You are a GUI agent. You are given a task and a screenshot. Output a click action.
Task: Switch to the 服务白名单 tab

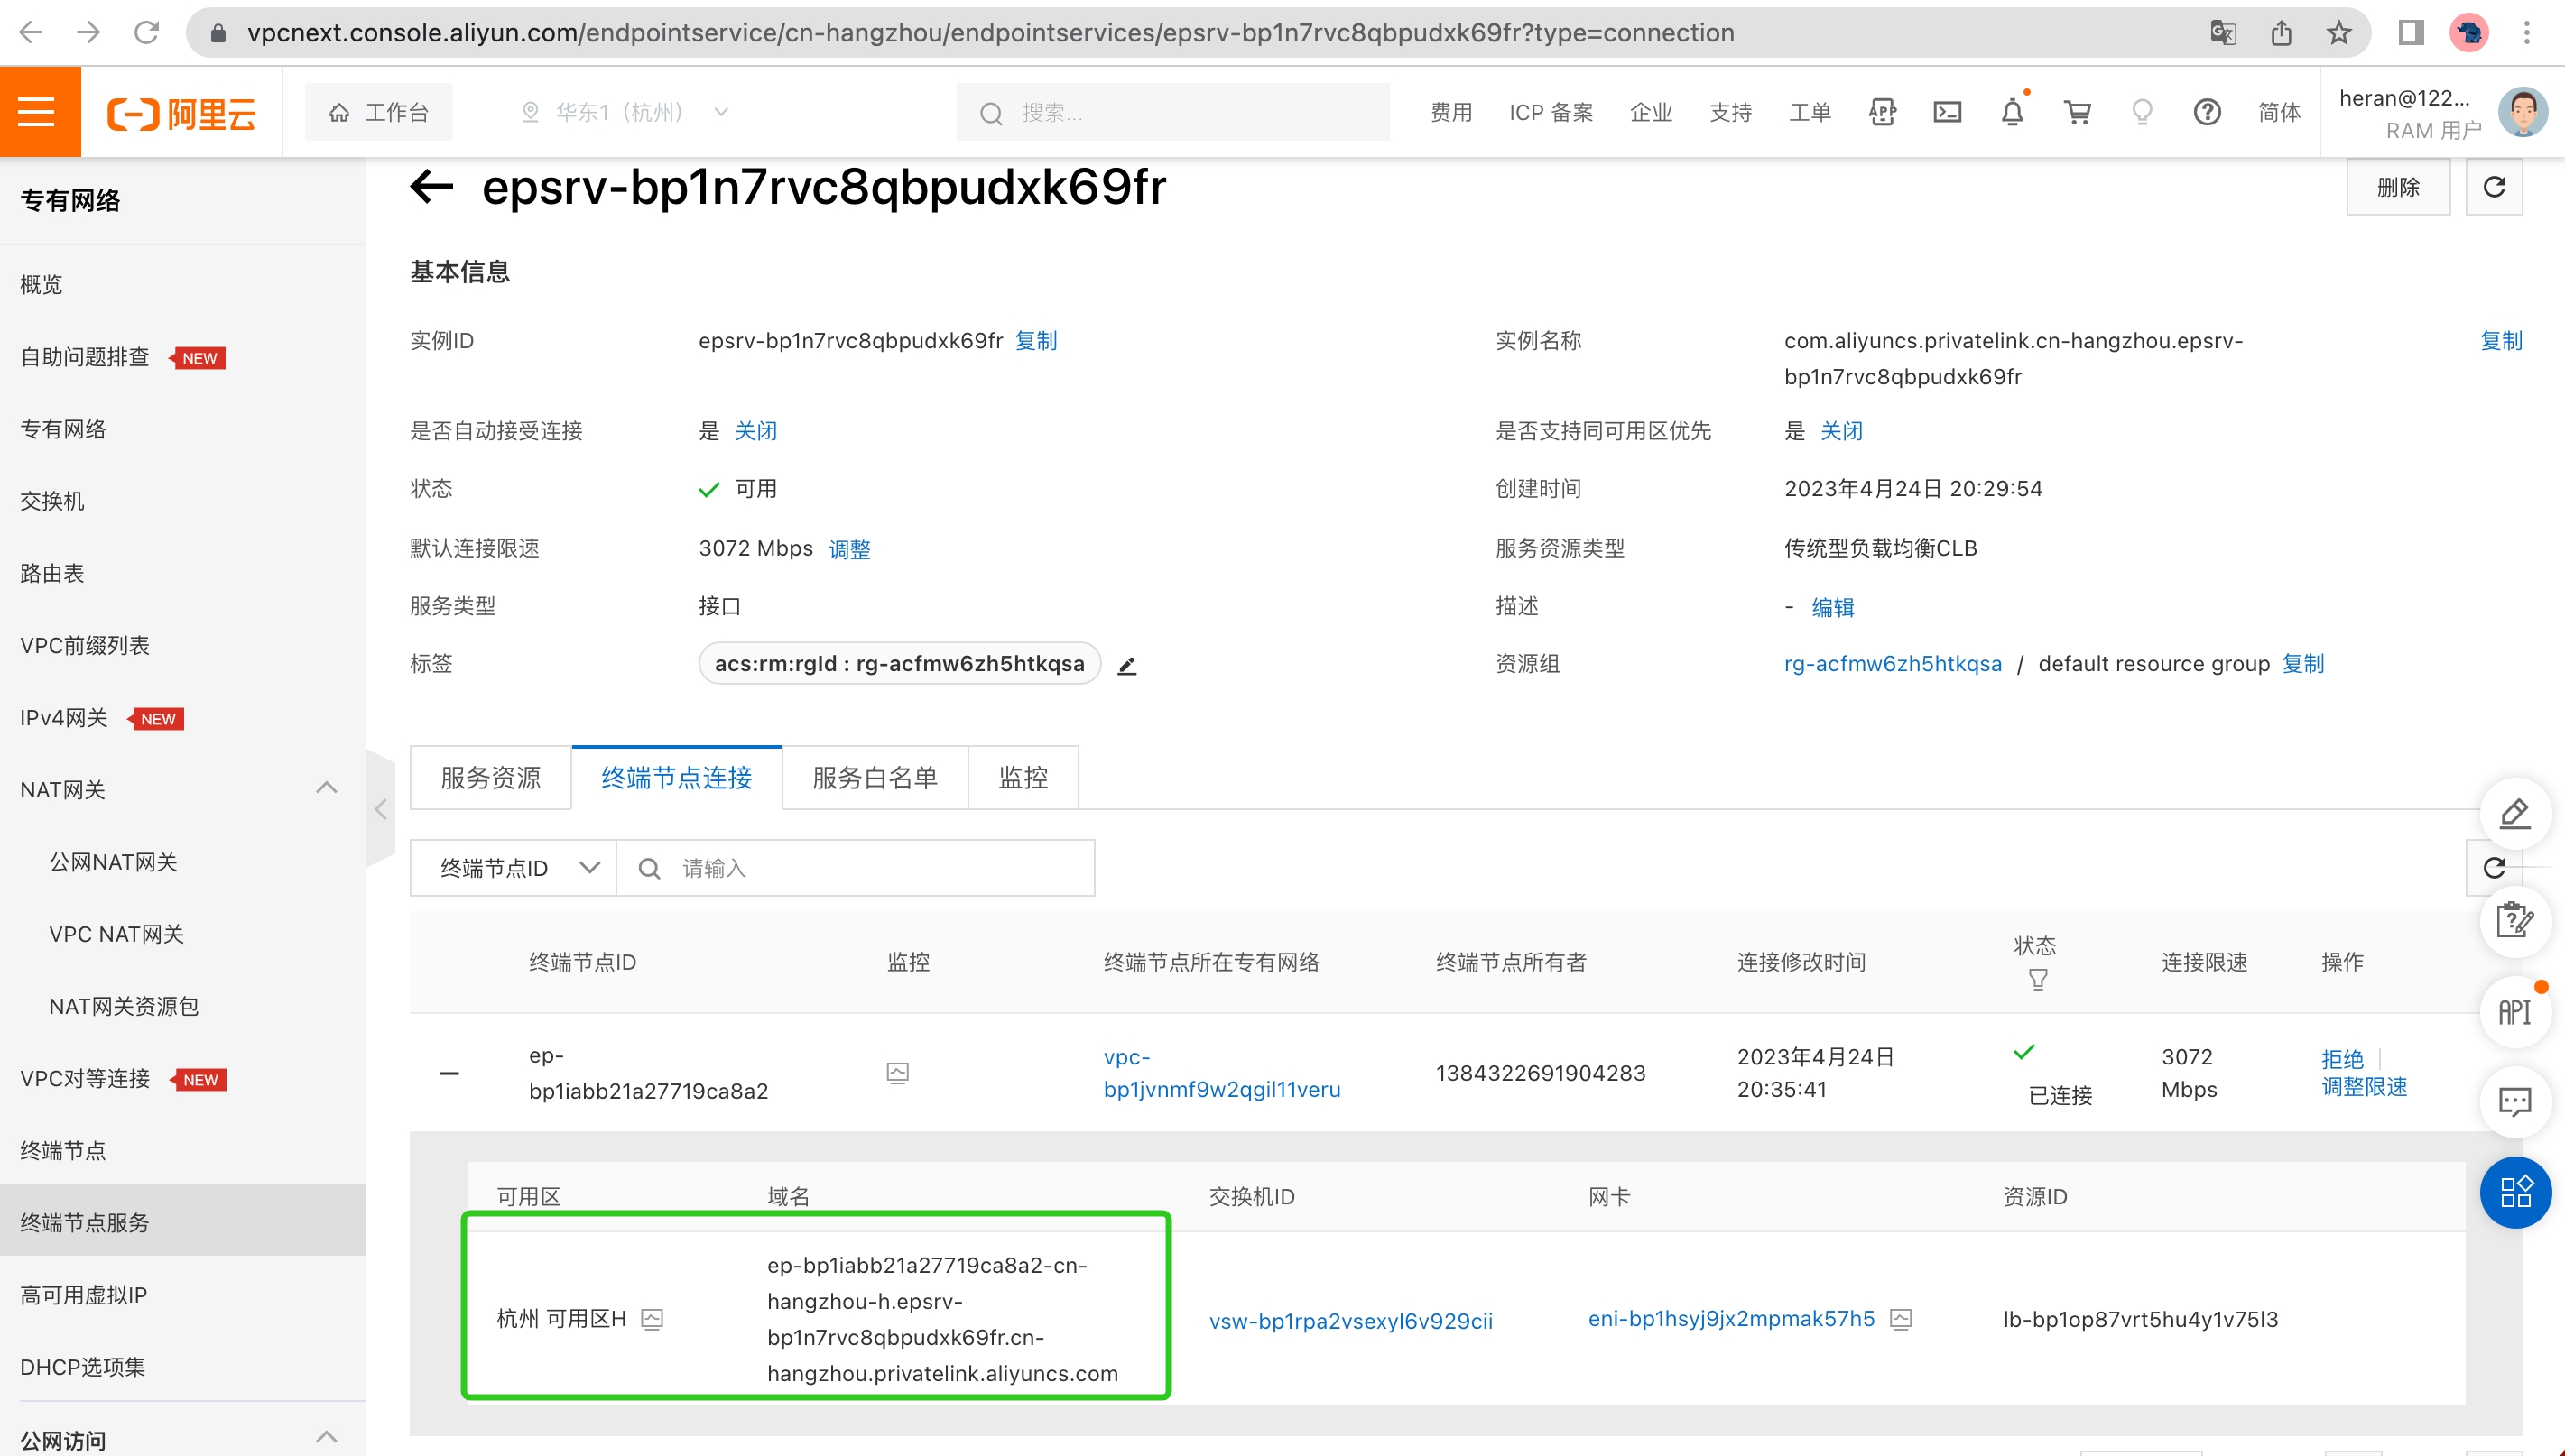coord(875,778)
